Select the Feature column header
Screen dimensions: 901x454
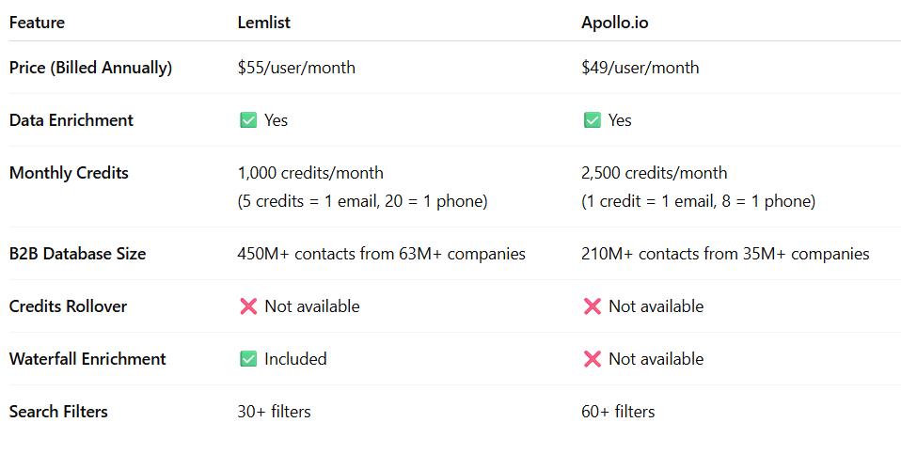tap(37, 23)
